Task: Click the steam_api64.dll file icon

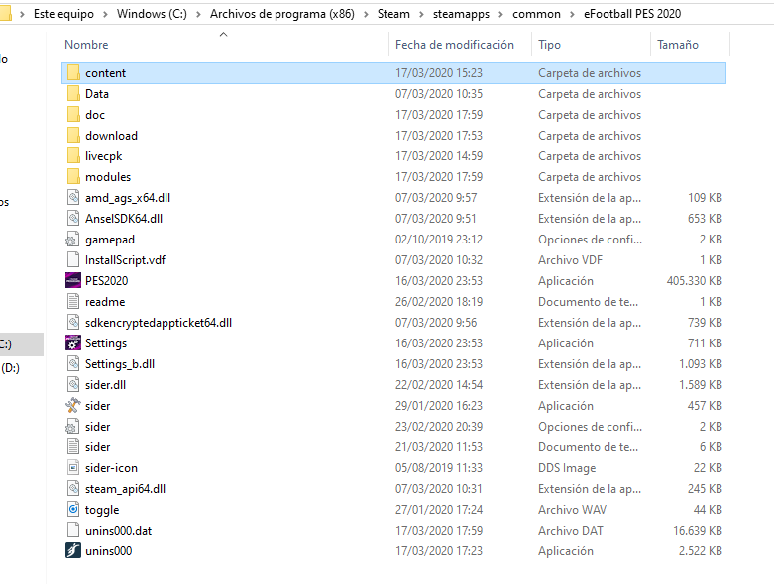Action: pos(73,488)
